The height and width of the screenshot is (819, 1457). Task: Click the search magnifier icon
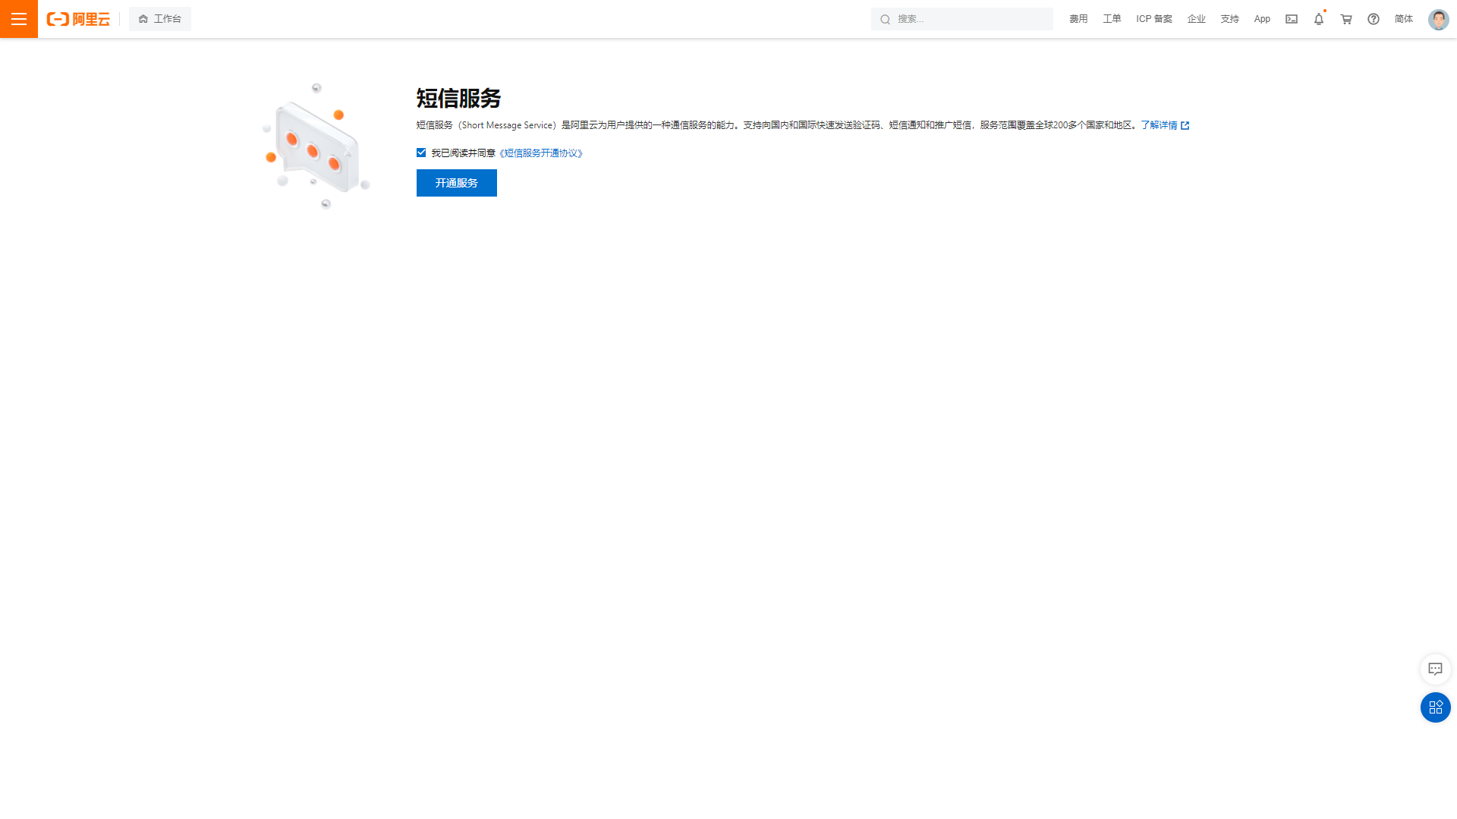point(885,19)
